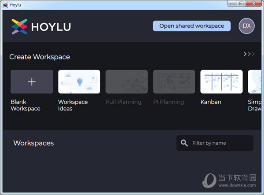Click the Kanban label text
Screen dimensions: 264x195
pos(211,102)
